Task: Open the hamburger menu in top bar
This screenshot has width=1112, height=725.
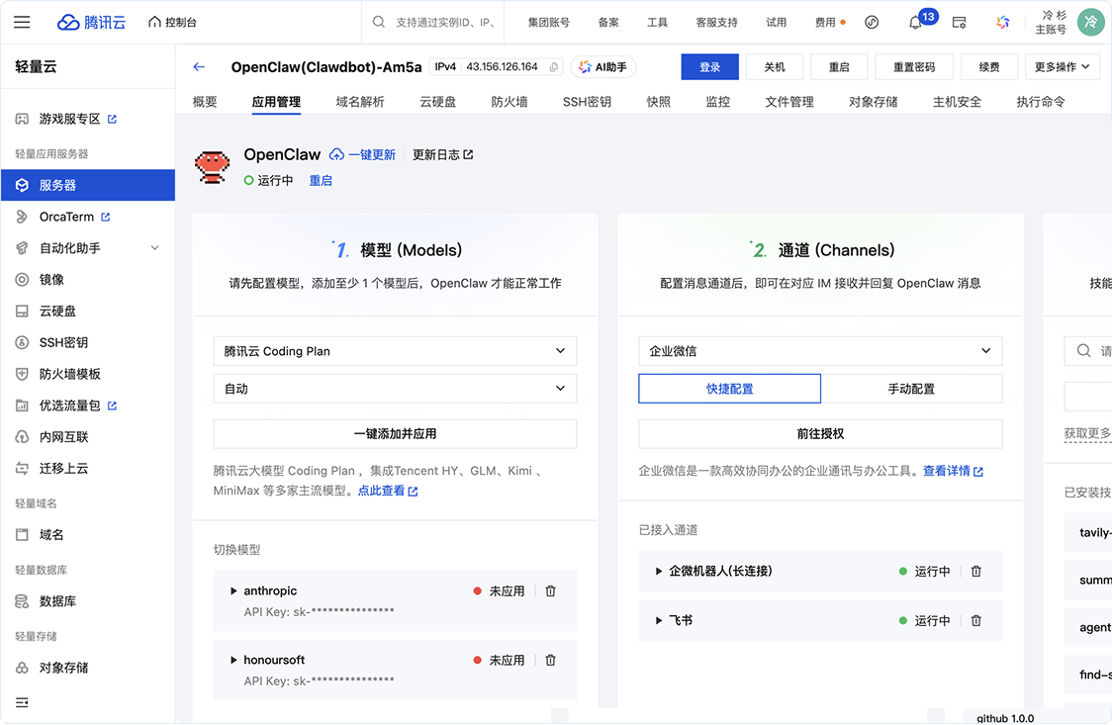Action: pyautogui.click(x=22, y=22)
